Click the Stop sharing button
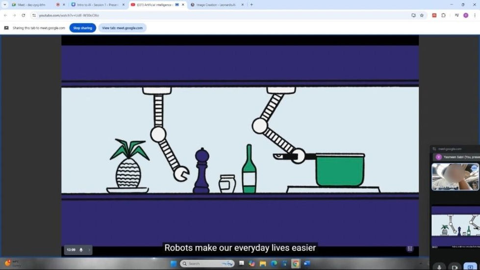The image size is (480, 270). [83, 28]
